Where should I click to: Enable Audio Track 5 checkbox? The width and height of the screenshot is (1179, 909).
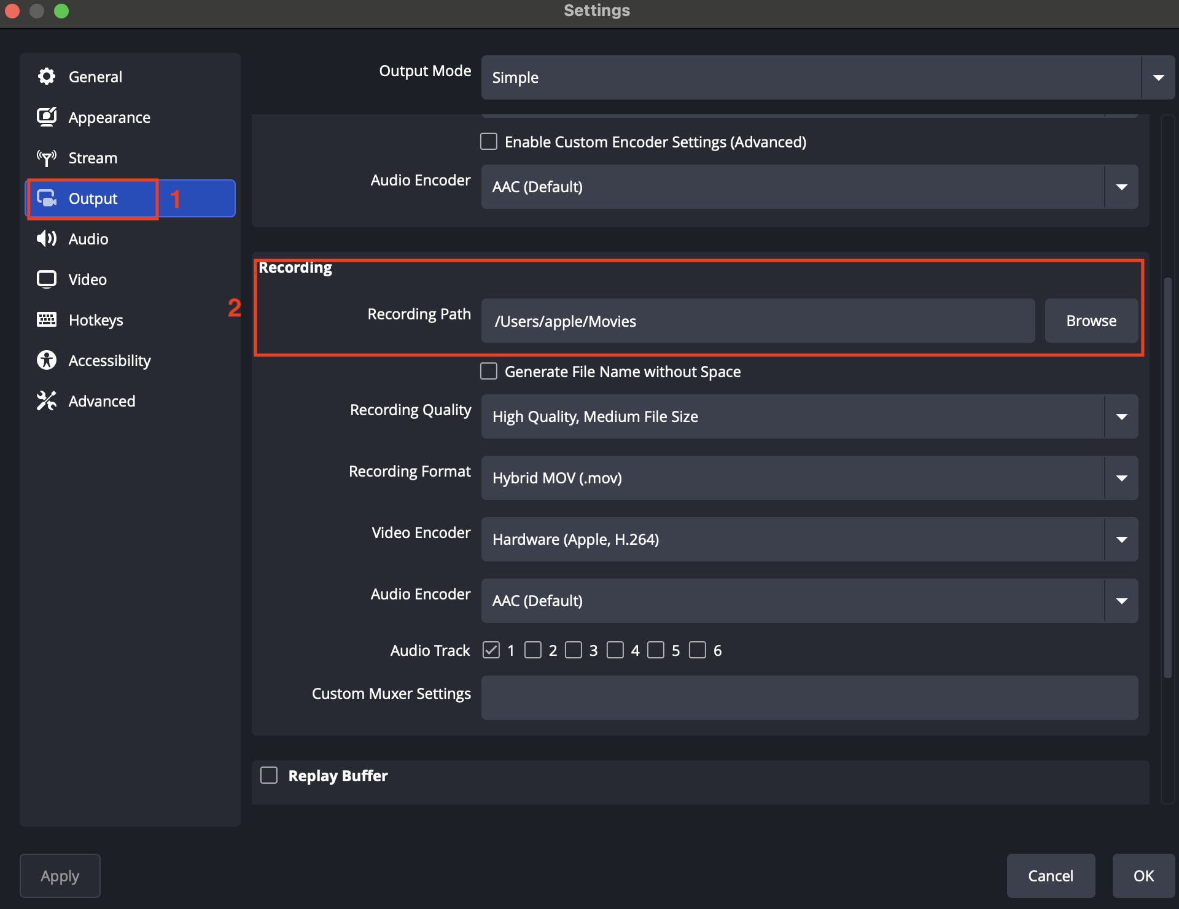click(x=656, y=650)
